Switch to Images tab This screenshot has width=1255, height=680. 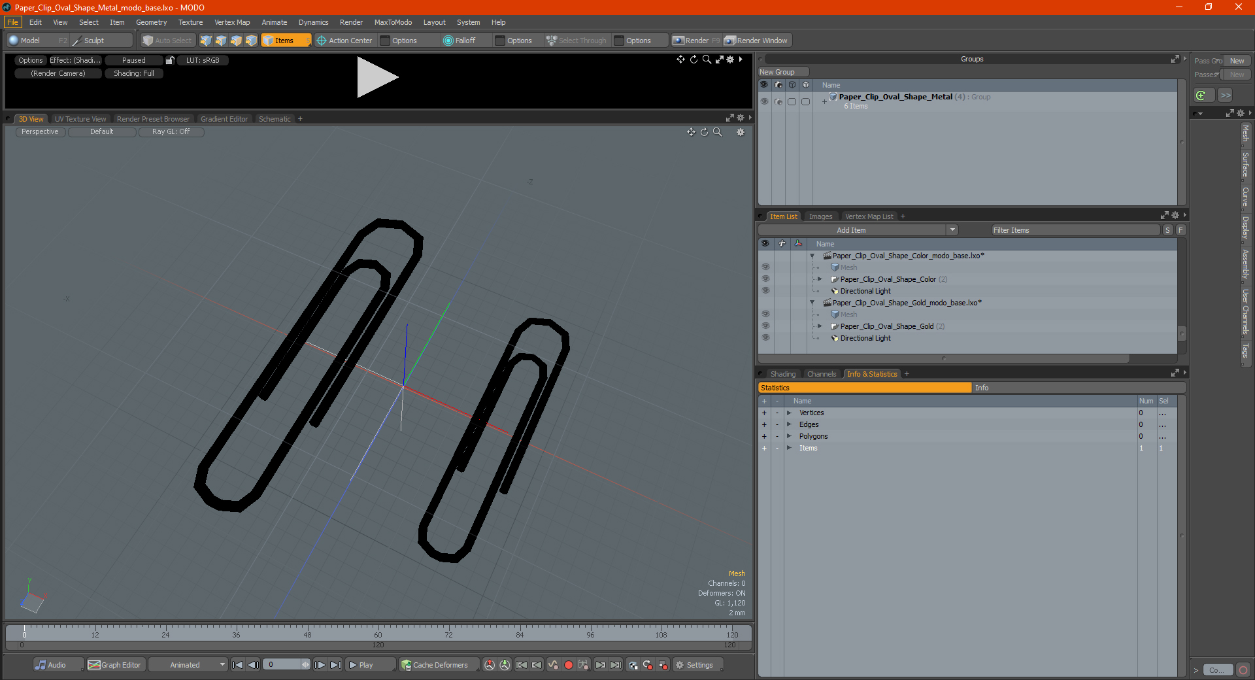point(820,216)
